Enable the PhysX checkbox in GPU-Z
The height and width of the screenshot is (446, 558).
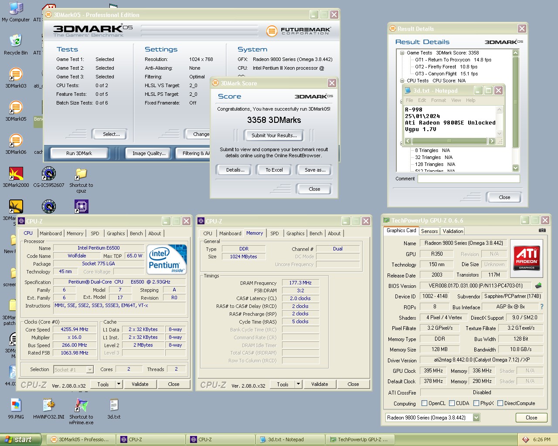(x=476, y=403)
